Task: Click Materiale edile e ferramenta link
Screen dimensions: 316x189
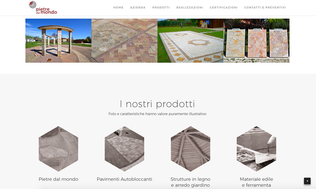Action: [x=256, y=182]
